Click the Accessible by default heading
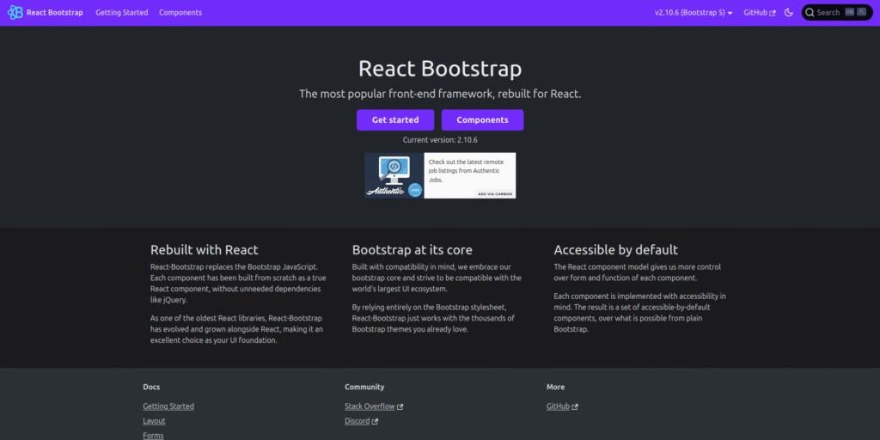 pos(615,250)
